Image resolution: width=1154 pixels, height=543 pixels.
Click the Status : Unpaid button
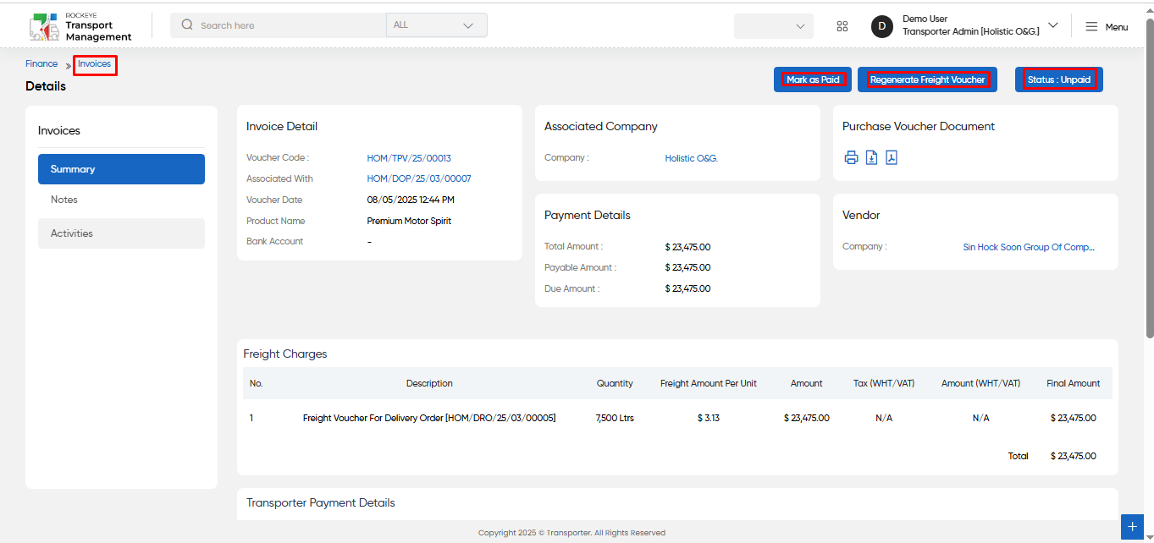click(x=1059, y=80)
